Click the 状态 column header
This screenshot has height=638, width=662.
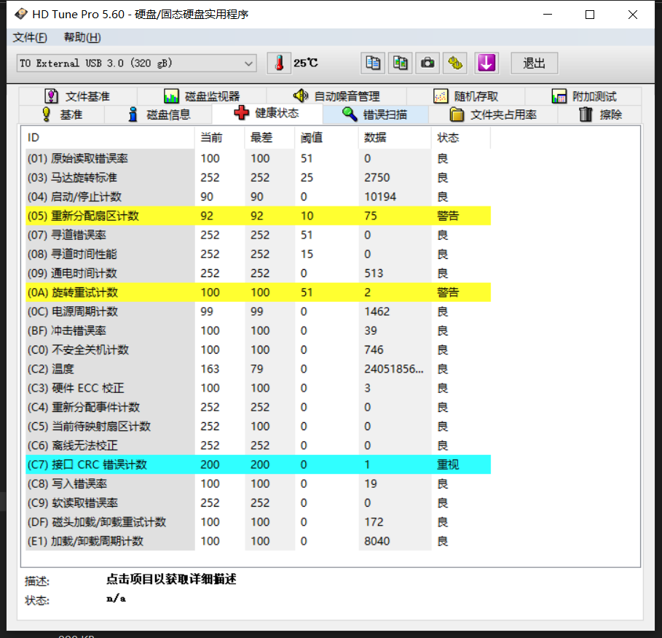tap(448, 138)
